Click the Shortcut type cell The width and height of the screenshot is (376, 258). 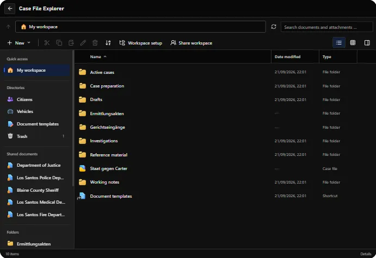click(x=330, y=196)
